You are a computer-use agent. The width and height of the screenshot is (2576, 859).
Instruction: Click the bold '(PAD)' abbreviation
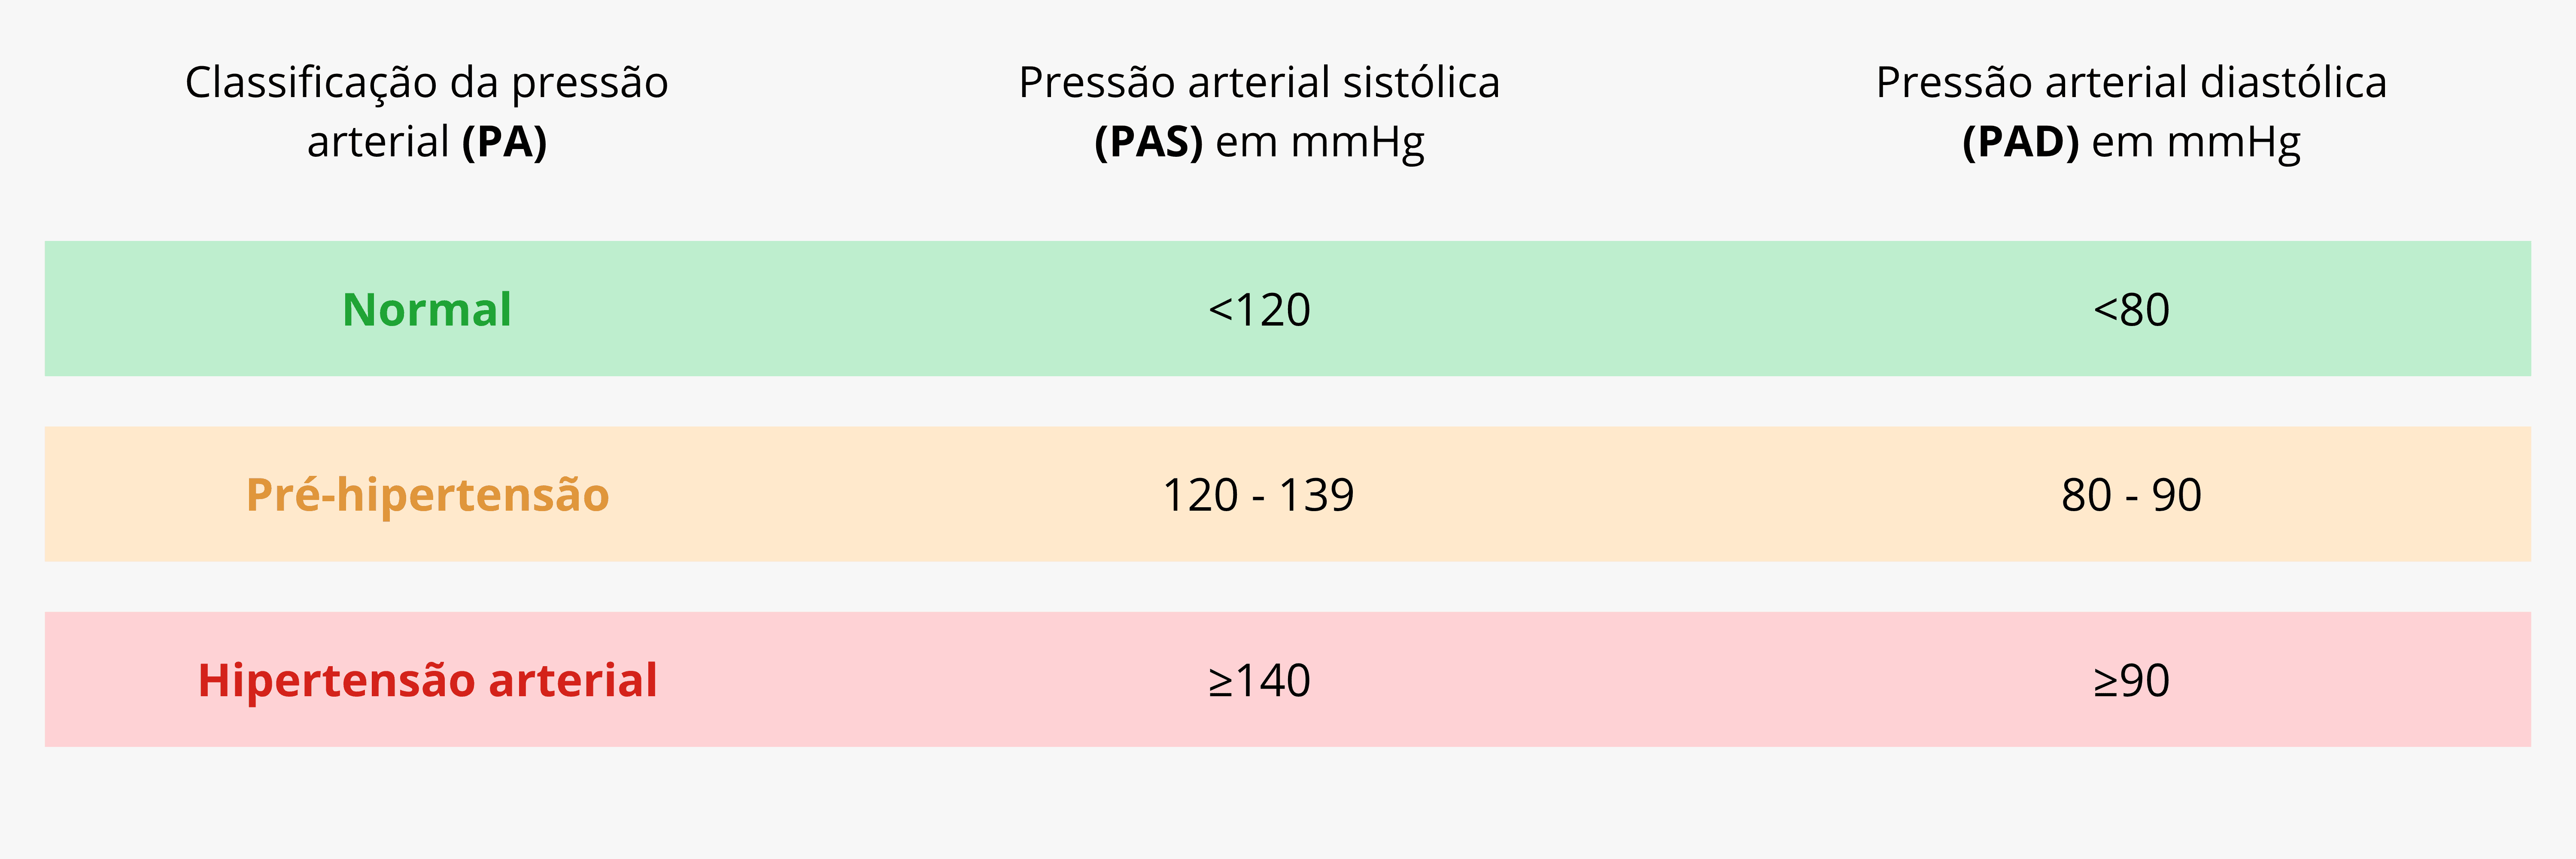coord(2021,142)
